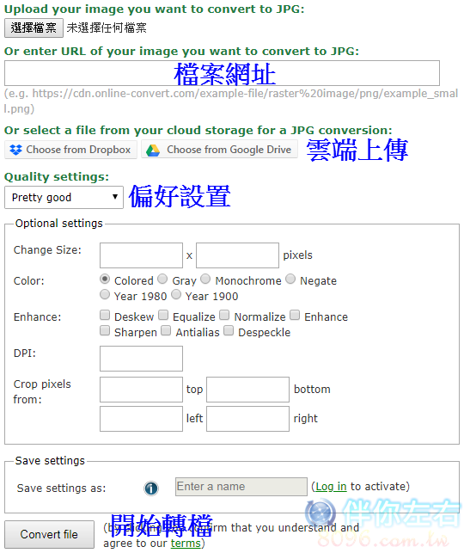Click the Dropbox logo icon
464x553 pixels.
point(15,150)
